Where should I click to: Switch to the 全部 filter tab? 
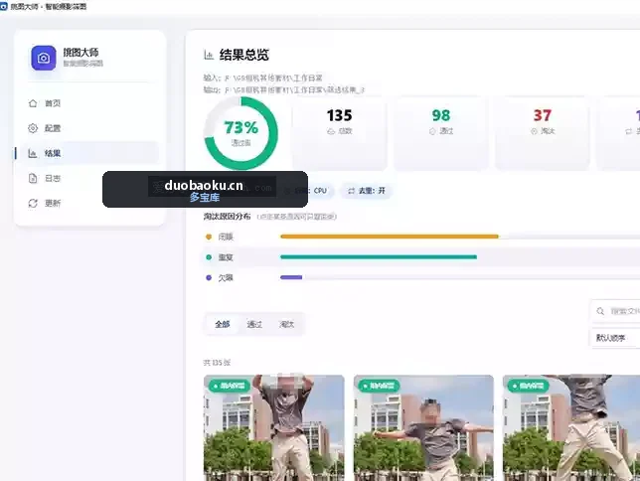point(223,324)
